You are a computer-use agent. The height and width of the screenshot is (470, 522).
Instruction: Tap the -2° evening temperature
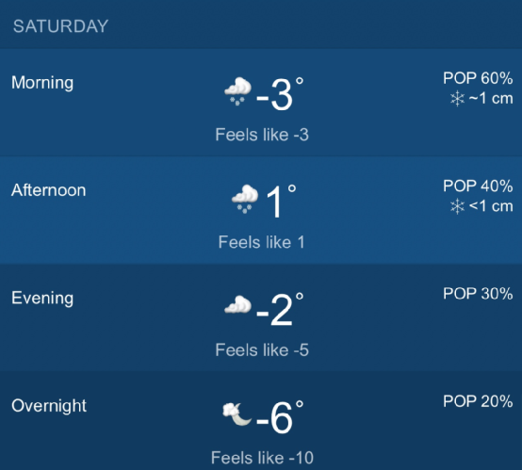pyautogui.click(x=280, y=310)
